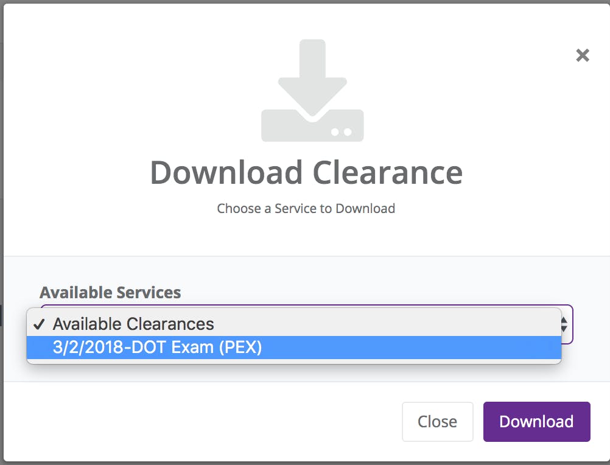Click the Download Clearance heading
The width and height of the screenshot is (610, 465).
coord(306,173)
